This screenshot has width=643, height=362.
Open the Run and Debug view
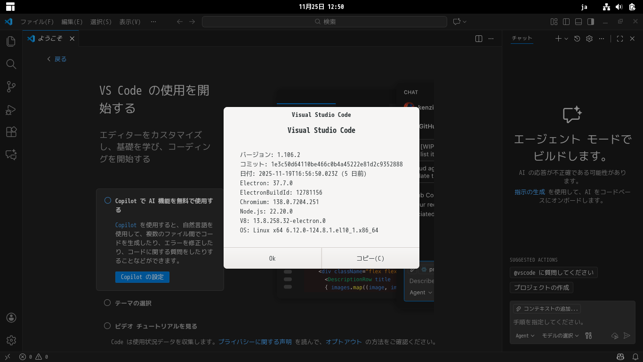point(11,109)
